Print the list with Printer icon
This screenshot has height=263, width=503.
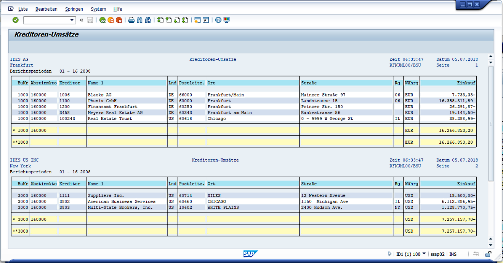coord(131,20)
